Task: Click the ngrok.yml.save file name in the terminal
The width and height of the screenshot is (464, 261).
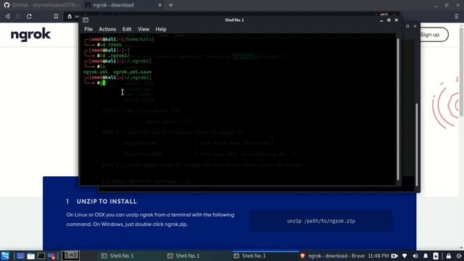Action: [132, 72]
